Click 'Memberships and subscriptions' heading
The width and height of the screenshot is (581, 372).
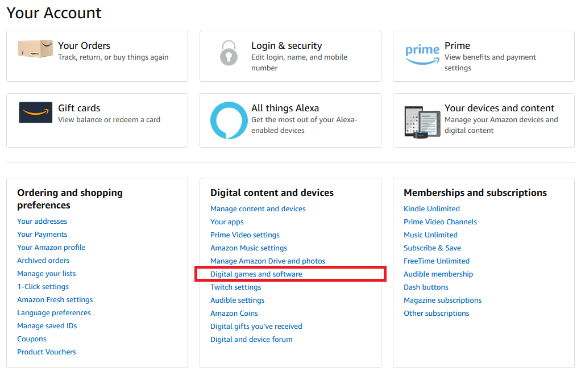pyautogui.click(x=475, y=193)
